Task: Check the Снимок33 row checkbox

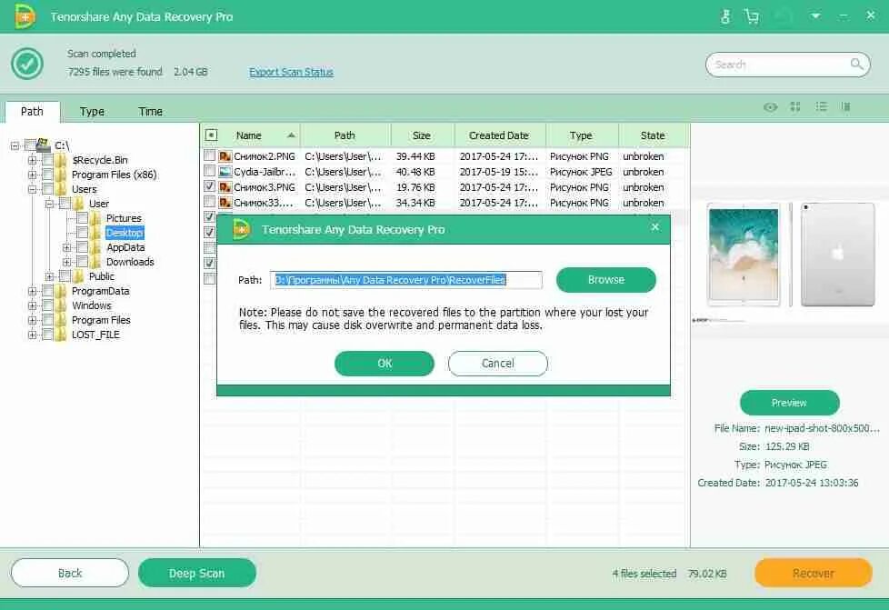Action: pos(210,202)
